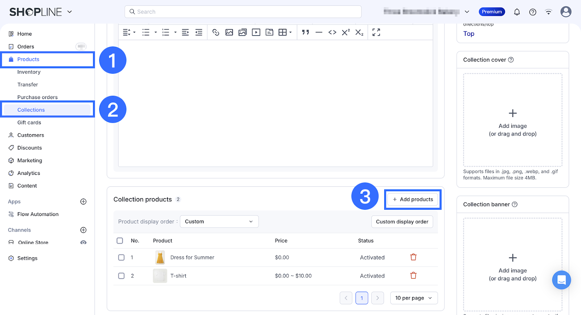
Task: Delete Dress for Summer with trash icon
Action: point(413,257)
